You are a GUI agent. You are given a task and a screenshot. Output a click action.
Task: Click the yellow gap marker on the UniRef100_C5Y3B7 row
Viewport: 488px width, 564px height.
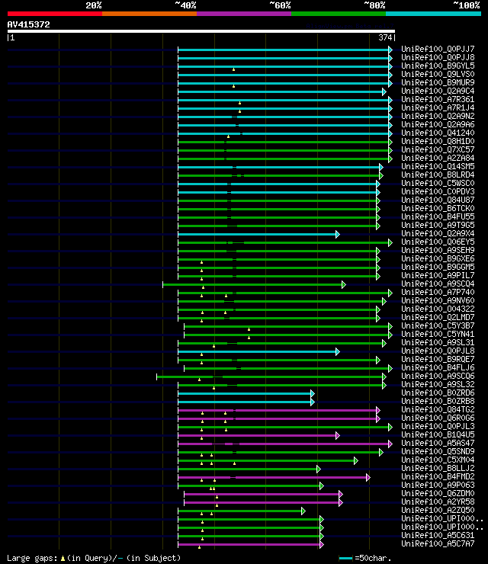tap(249, 329)
